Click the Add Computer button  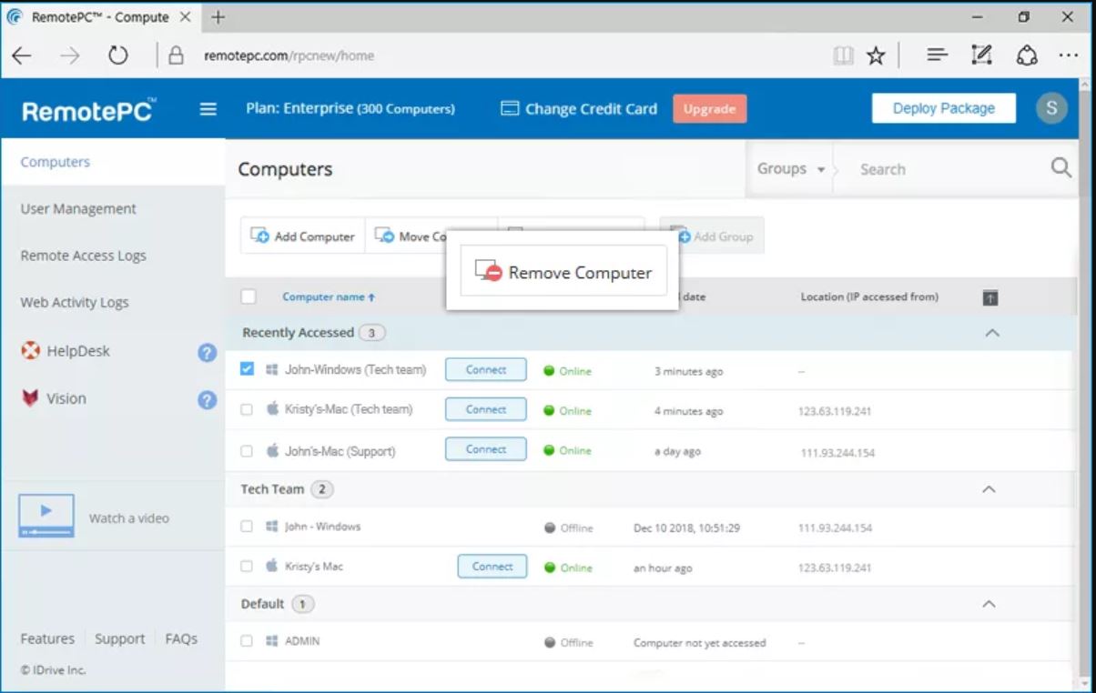[303, 236]
